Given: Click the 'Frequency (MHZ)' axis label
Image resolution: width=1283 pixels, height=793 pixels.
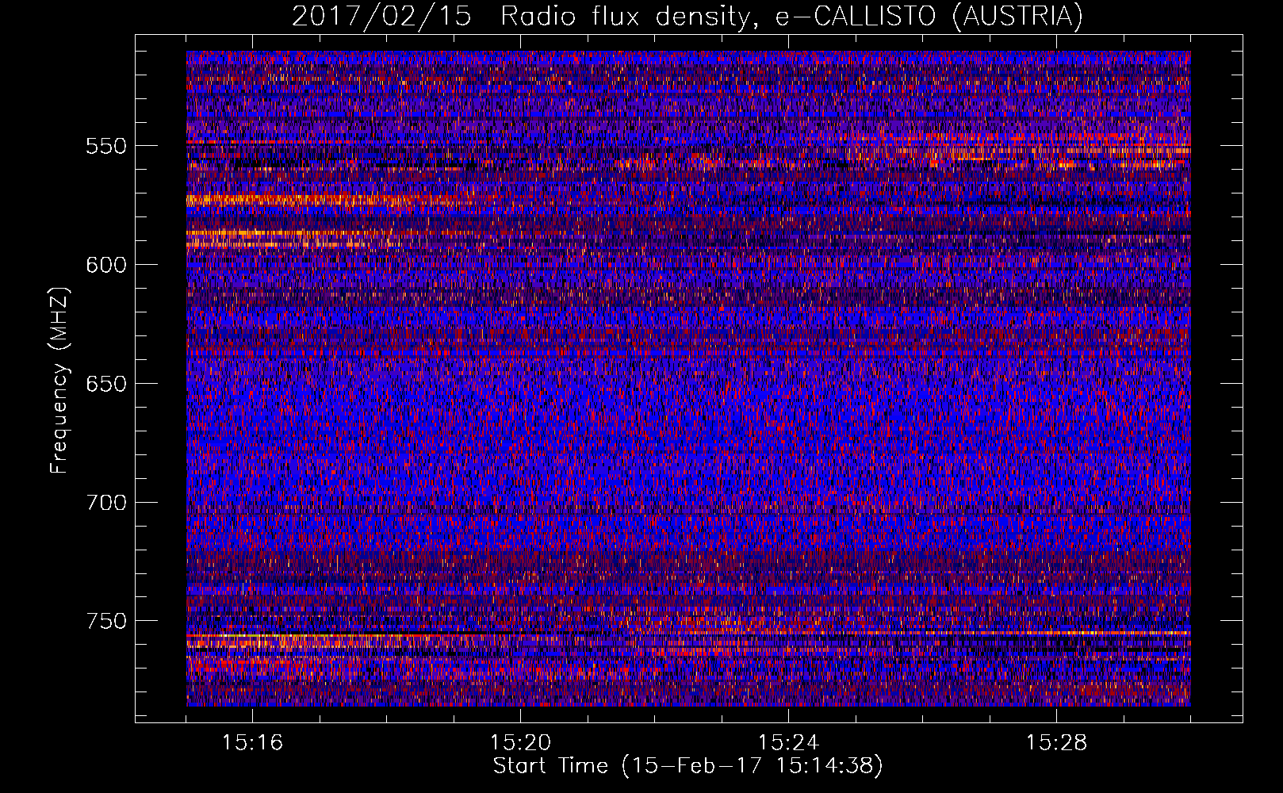Looking at the screenshot, I should (59, 381).
